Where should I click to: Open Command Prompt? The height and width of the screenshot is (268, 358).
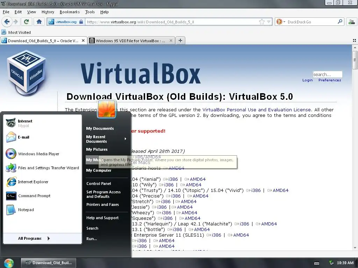pyautogui.click(x=43, y=196)
